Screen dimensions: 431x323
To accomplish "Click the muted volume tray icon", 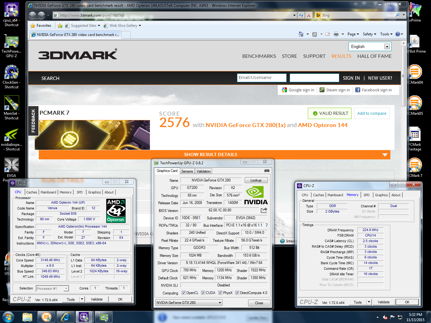I will (x=385, y=317).
